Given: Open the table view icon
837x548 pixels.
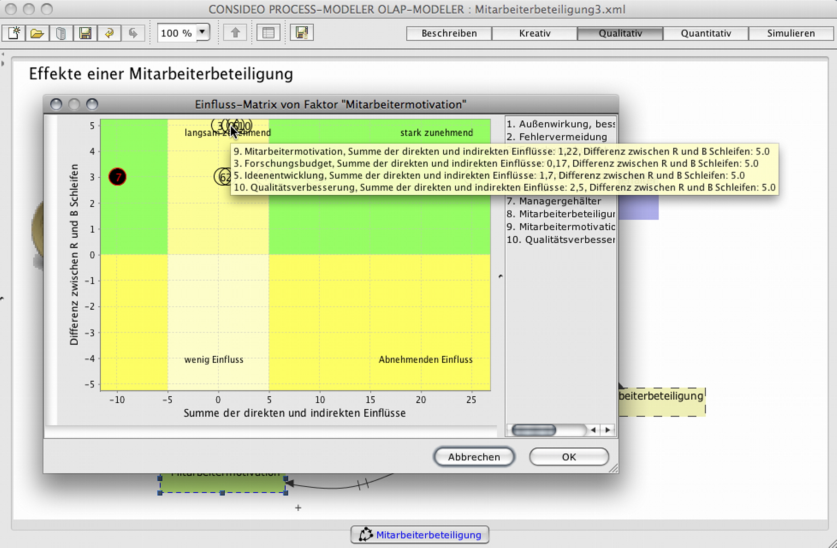Looking at the screenshot, I should click(268, 33).
